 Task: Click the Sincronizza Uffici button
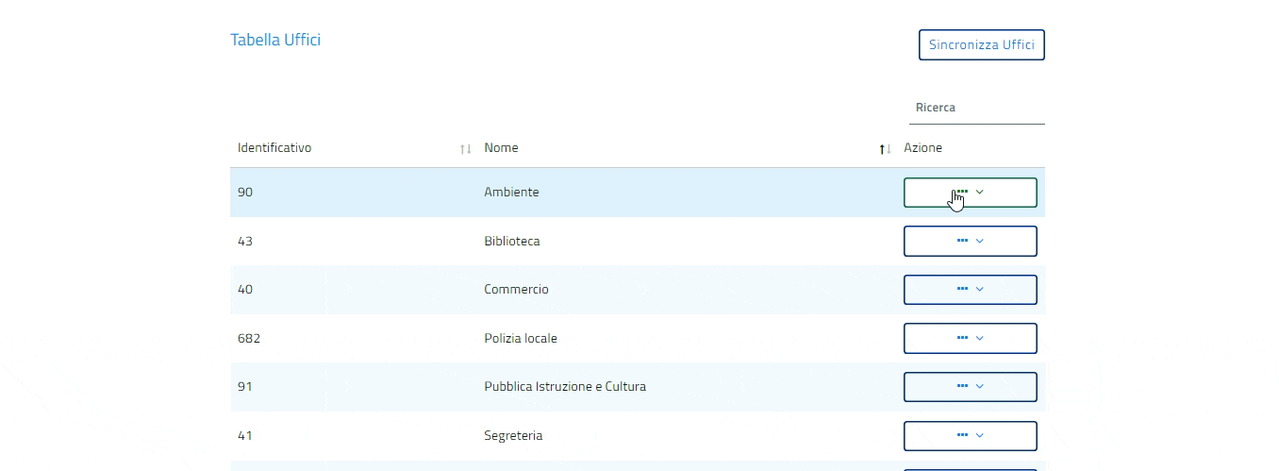981,45
